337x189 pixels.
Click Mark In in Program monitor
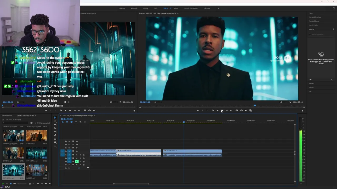(x=203, y=111)
